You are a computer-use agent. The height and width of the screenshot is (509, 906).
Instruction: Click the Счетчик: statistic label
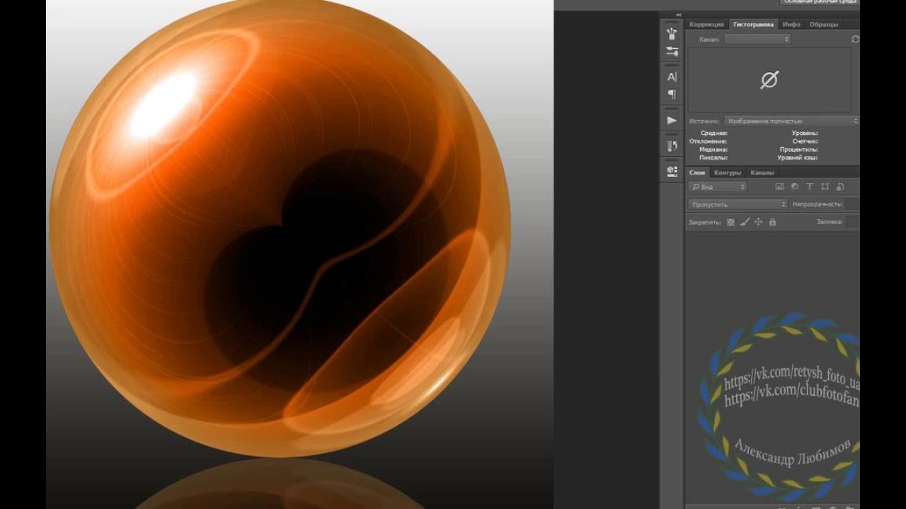[x=805, y=141]
